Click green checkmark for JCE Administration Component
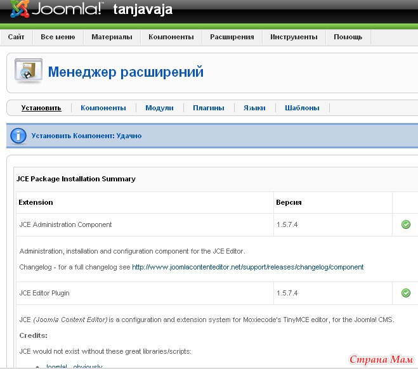 pyautogui.click(x=406, y=224)
